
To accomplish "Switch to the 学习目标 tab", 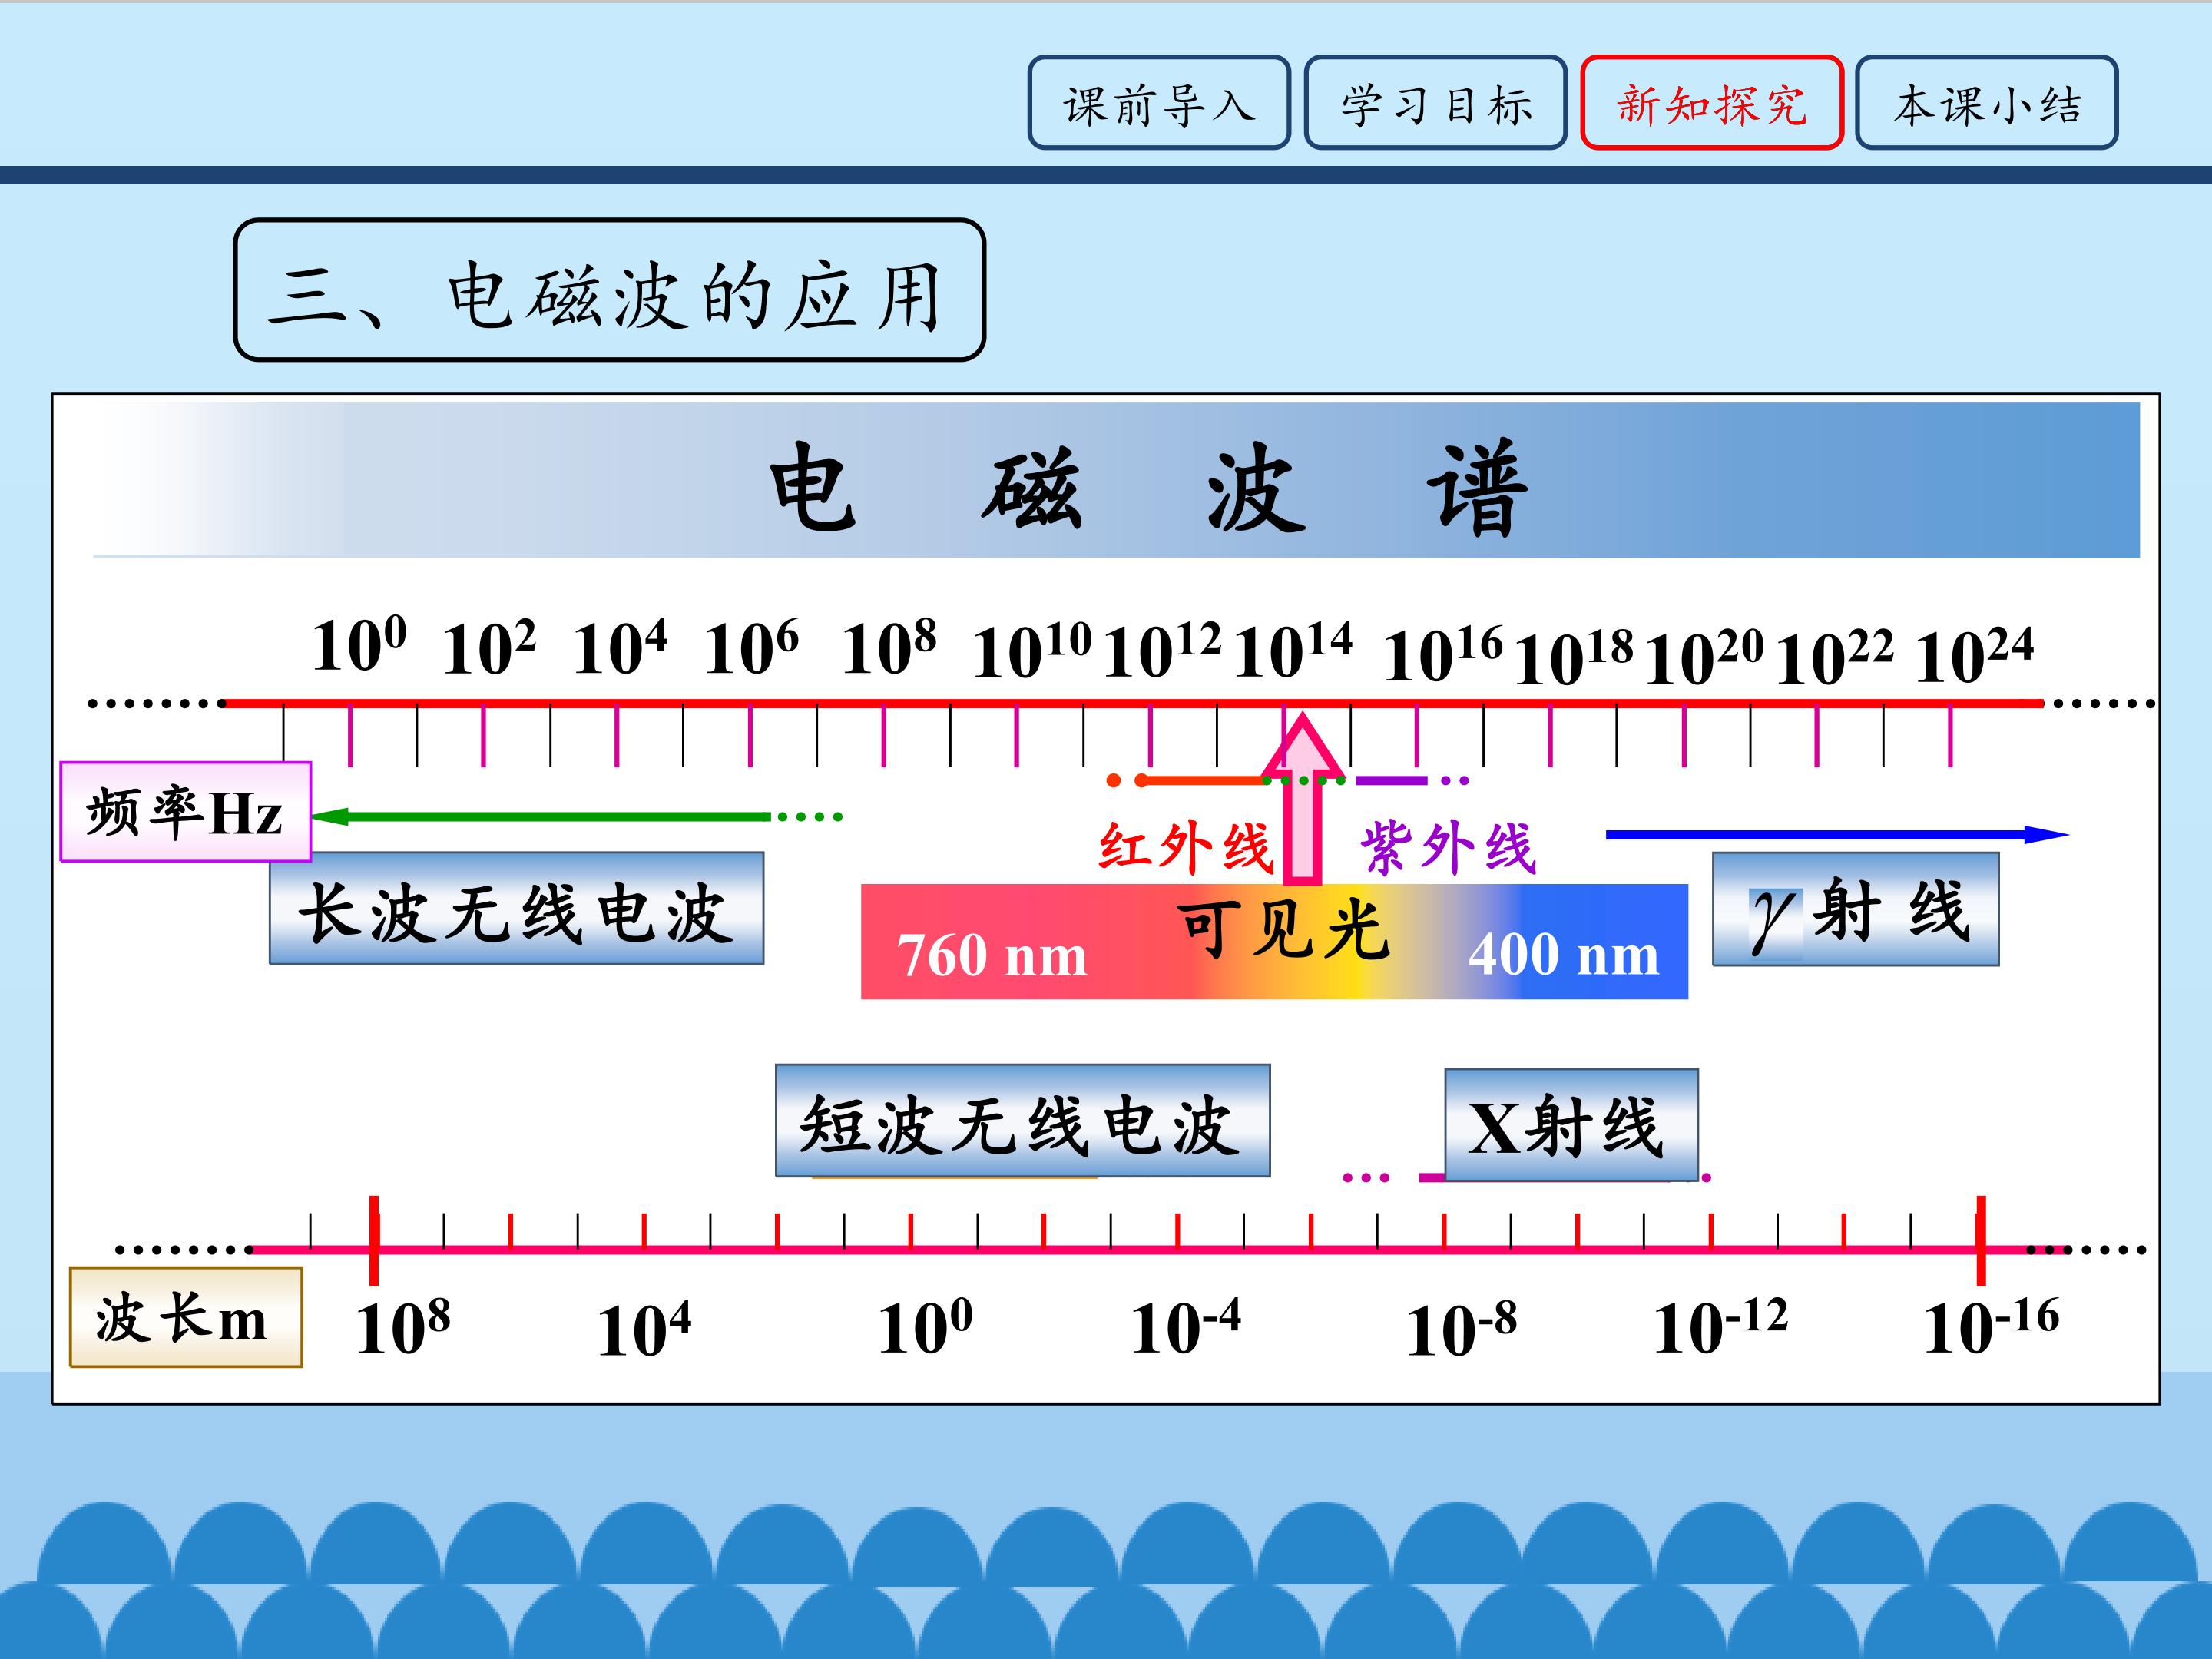I will click(1435, 103).
